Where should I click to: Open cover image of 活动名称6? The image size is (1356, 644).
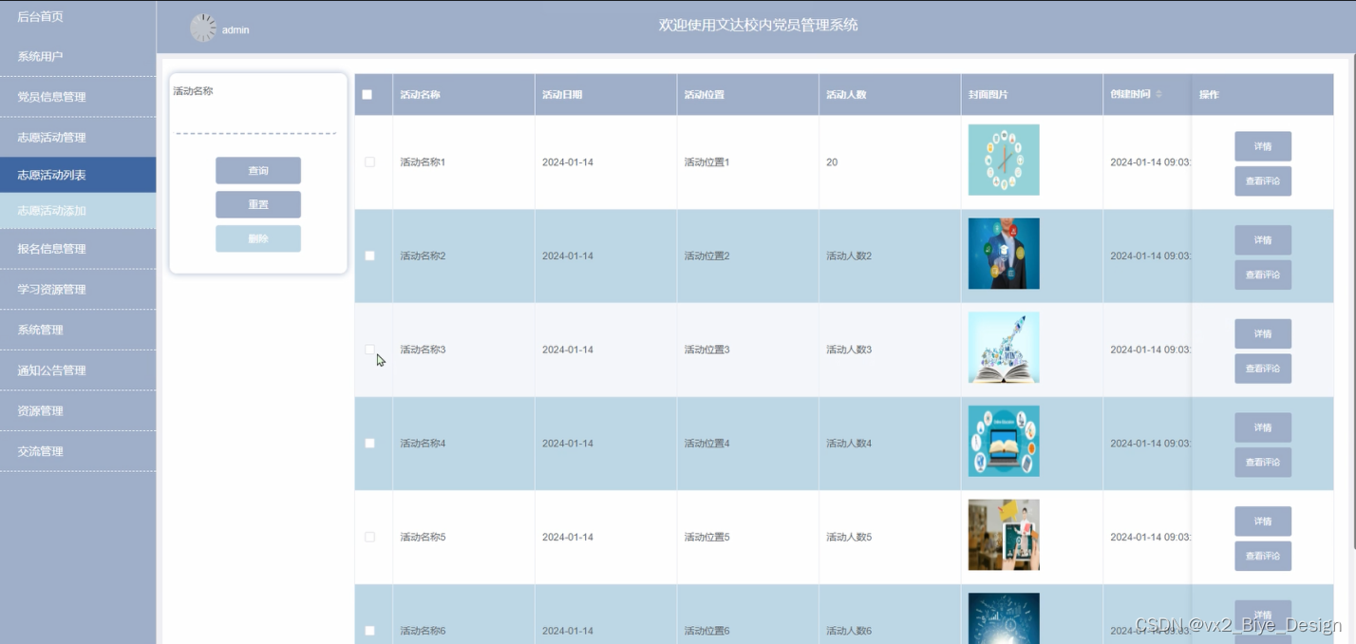(x=1004, y=618)
